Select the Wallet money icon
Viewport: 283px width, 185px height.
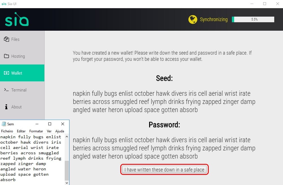6,73
